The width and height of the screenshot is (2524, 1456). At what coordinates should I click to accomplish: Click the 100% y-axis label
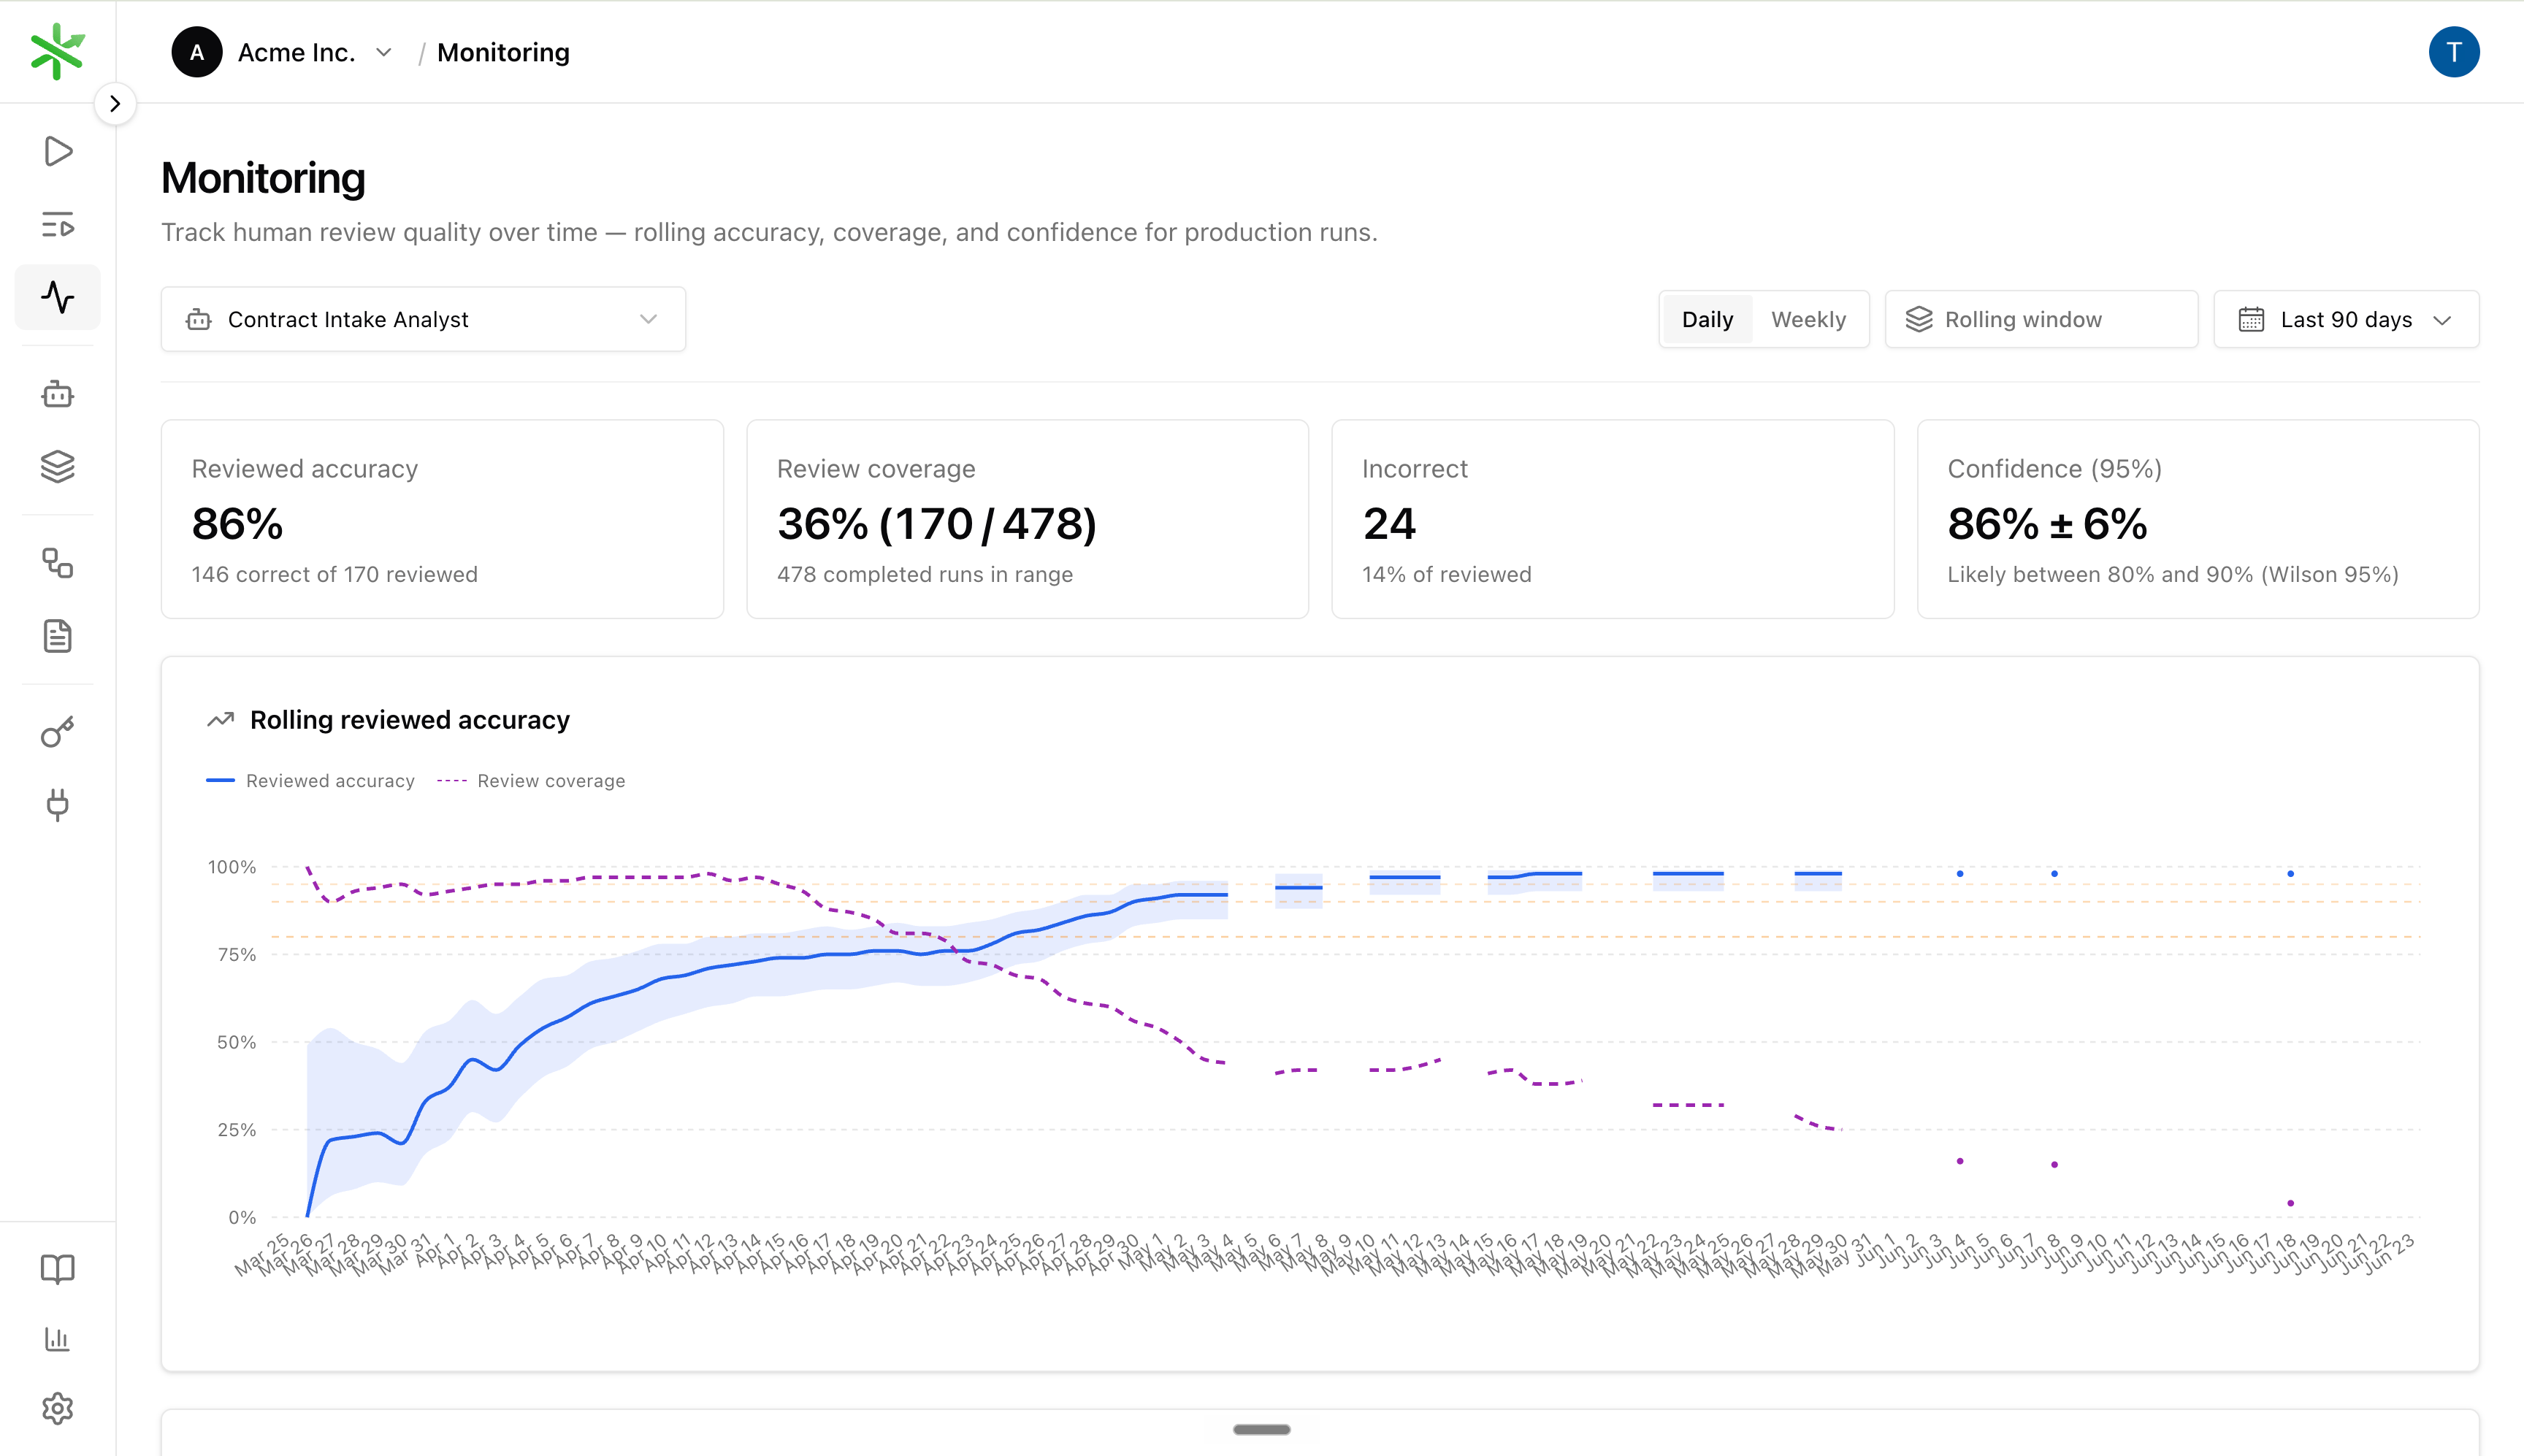tap(231, 867)
